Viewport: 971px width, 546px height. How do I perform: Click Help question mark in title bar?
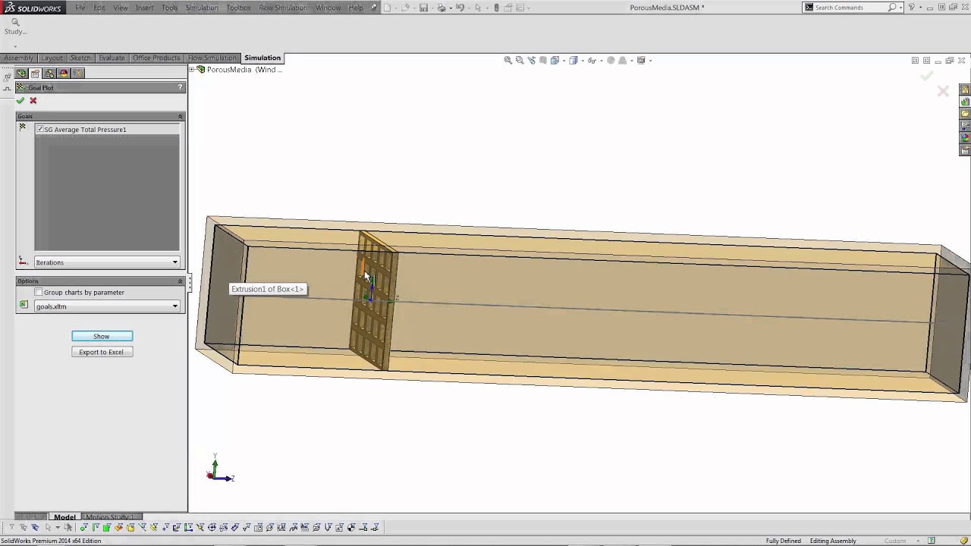911,8
